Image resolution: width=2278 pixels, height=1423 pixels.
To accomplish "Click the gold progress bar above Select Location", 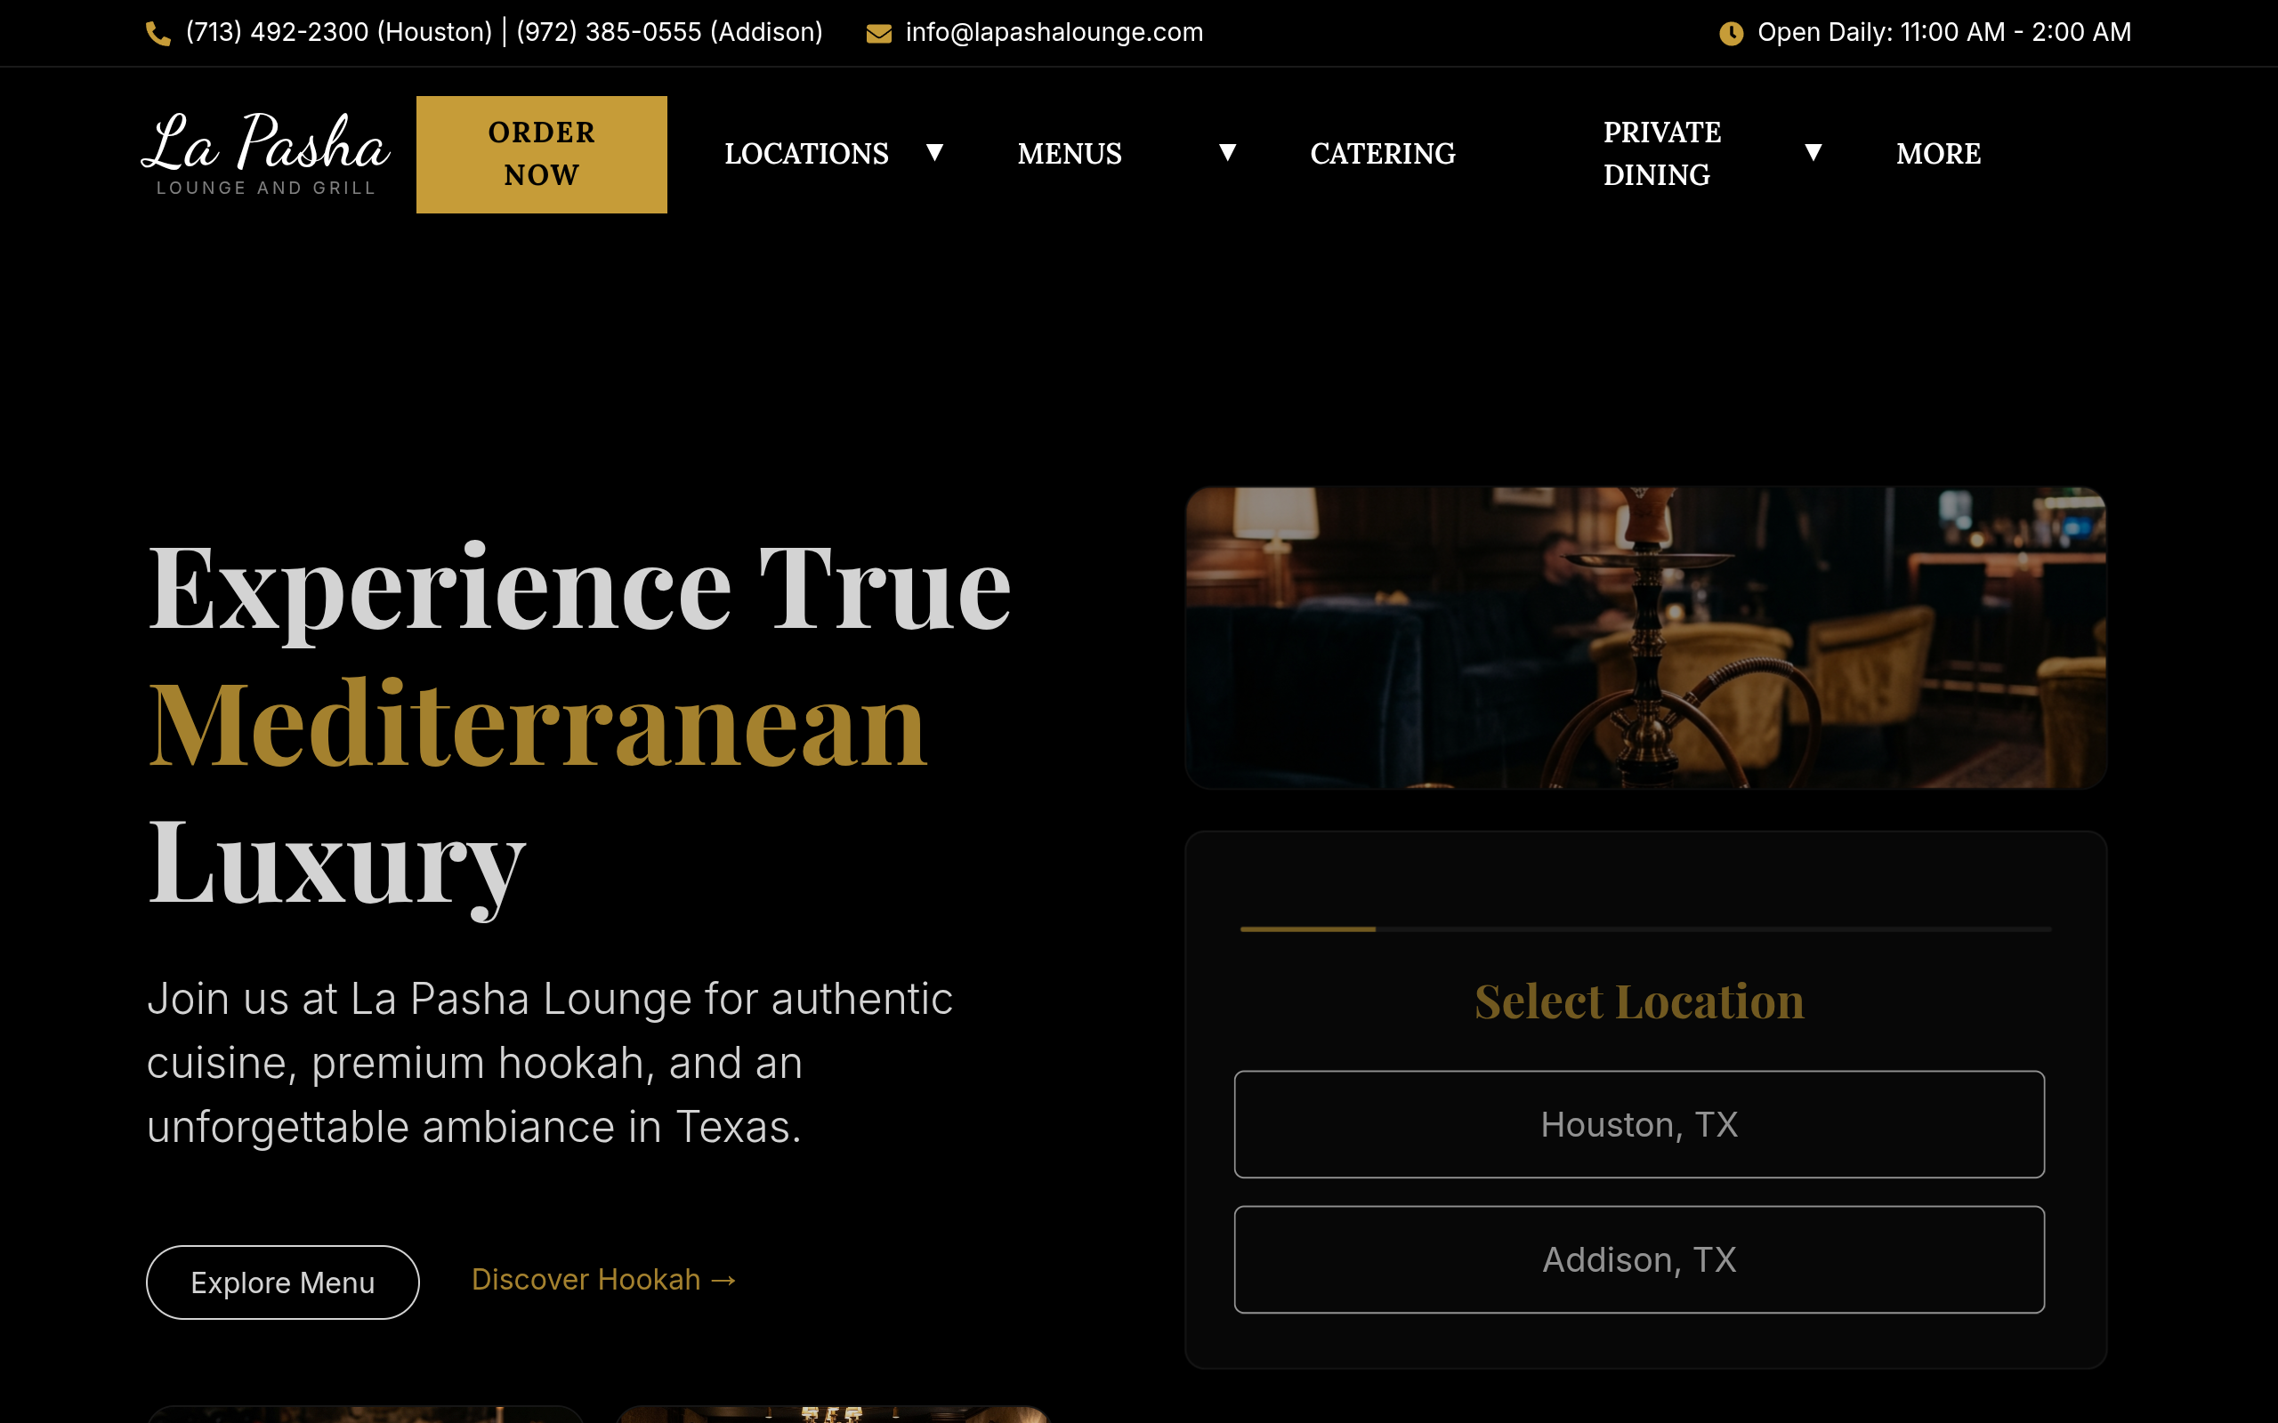I will pos(1307,929).
